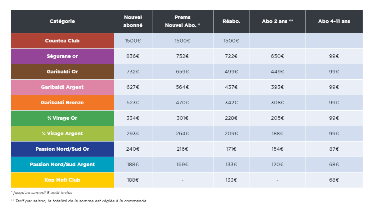Viewport: 371px width, 209px height.
Task: Select the Abo 2 ans header
Action: tap(277, 21)
